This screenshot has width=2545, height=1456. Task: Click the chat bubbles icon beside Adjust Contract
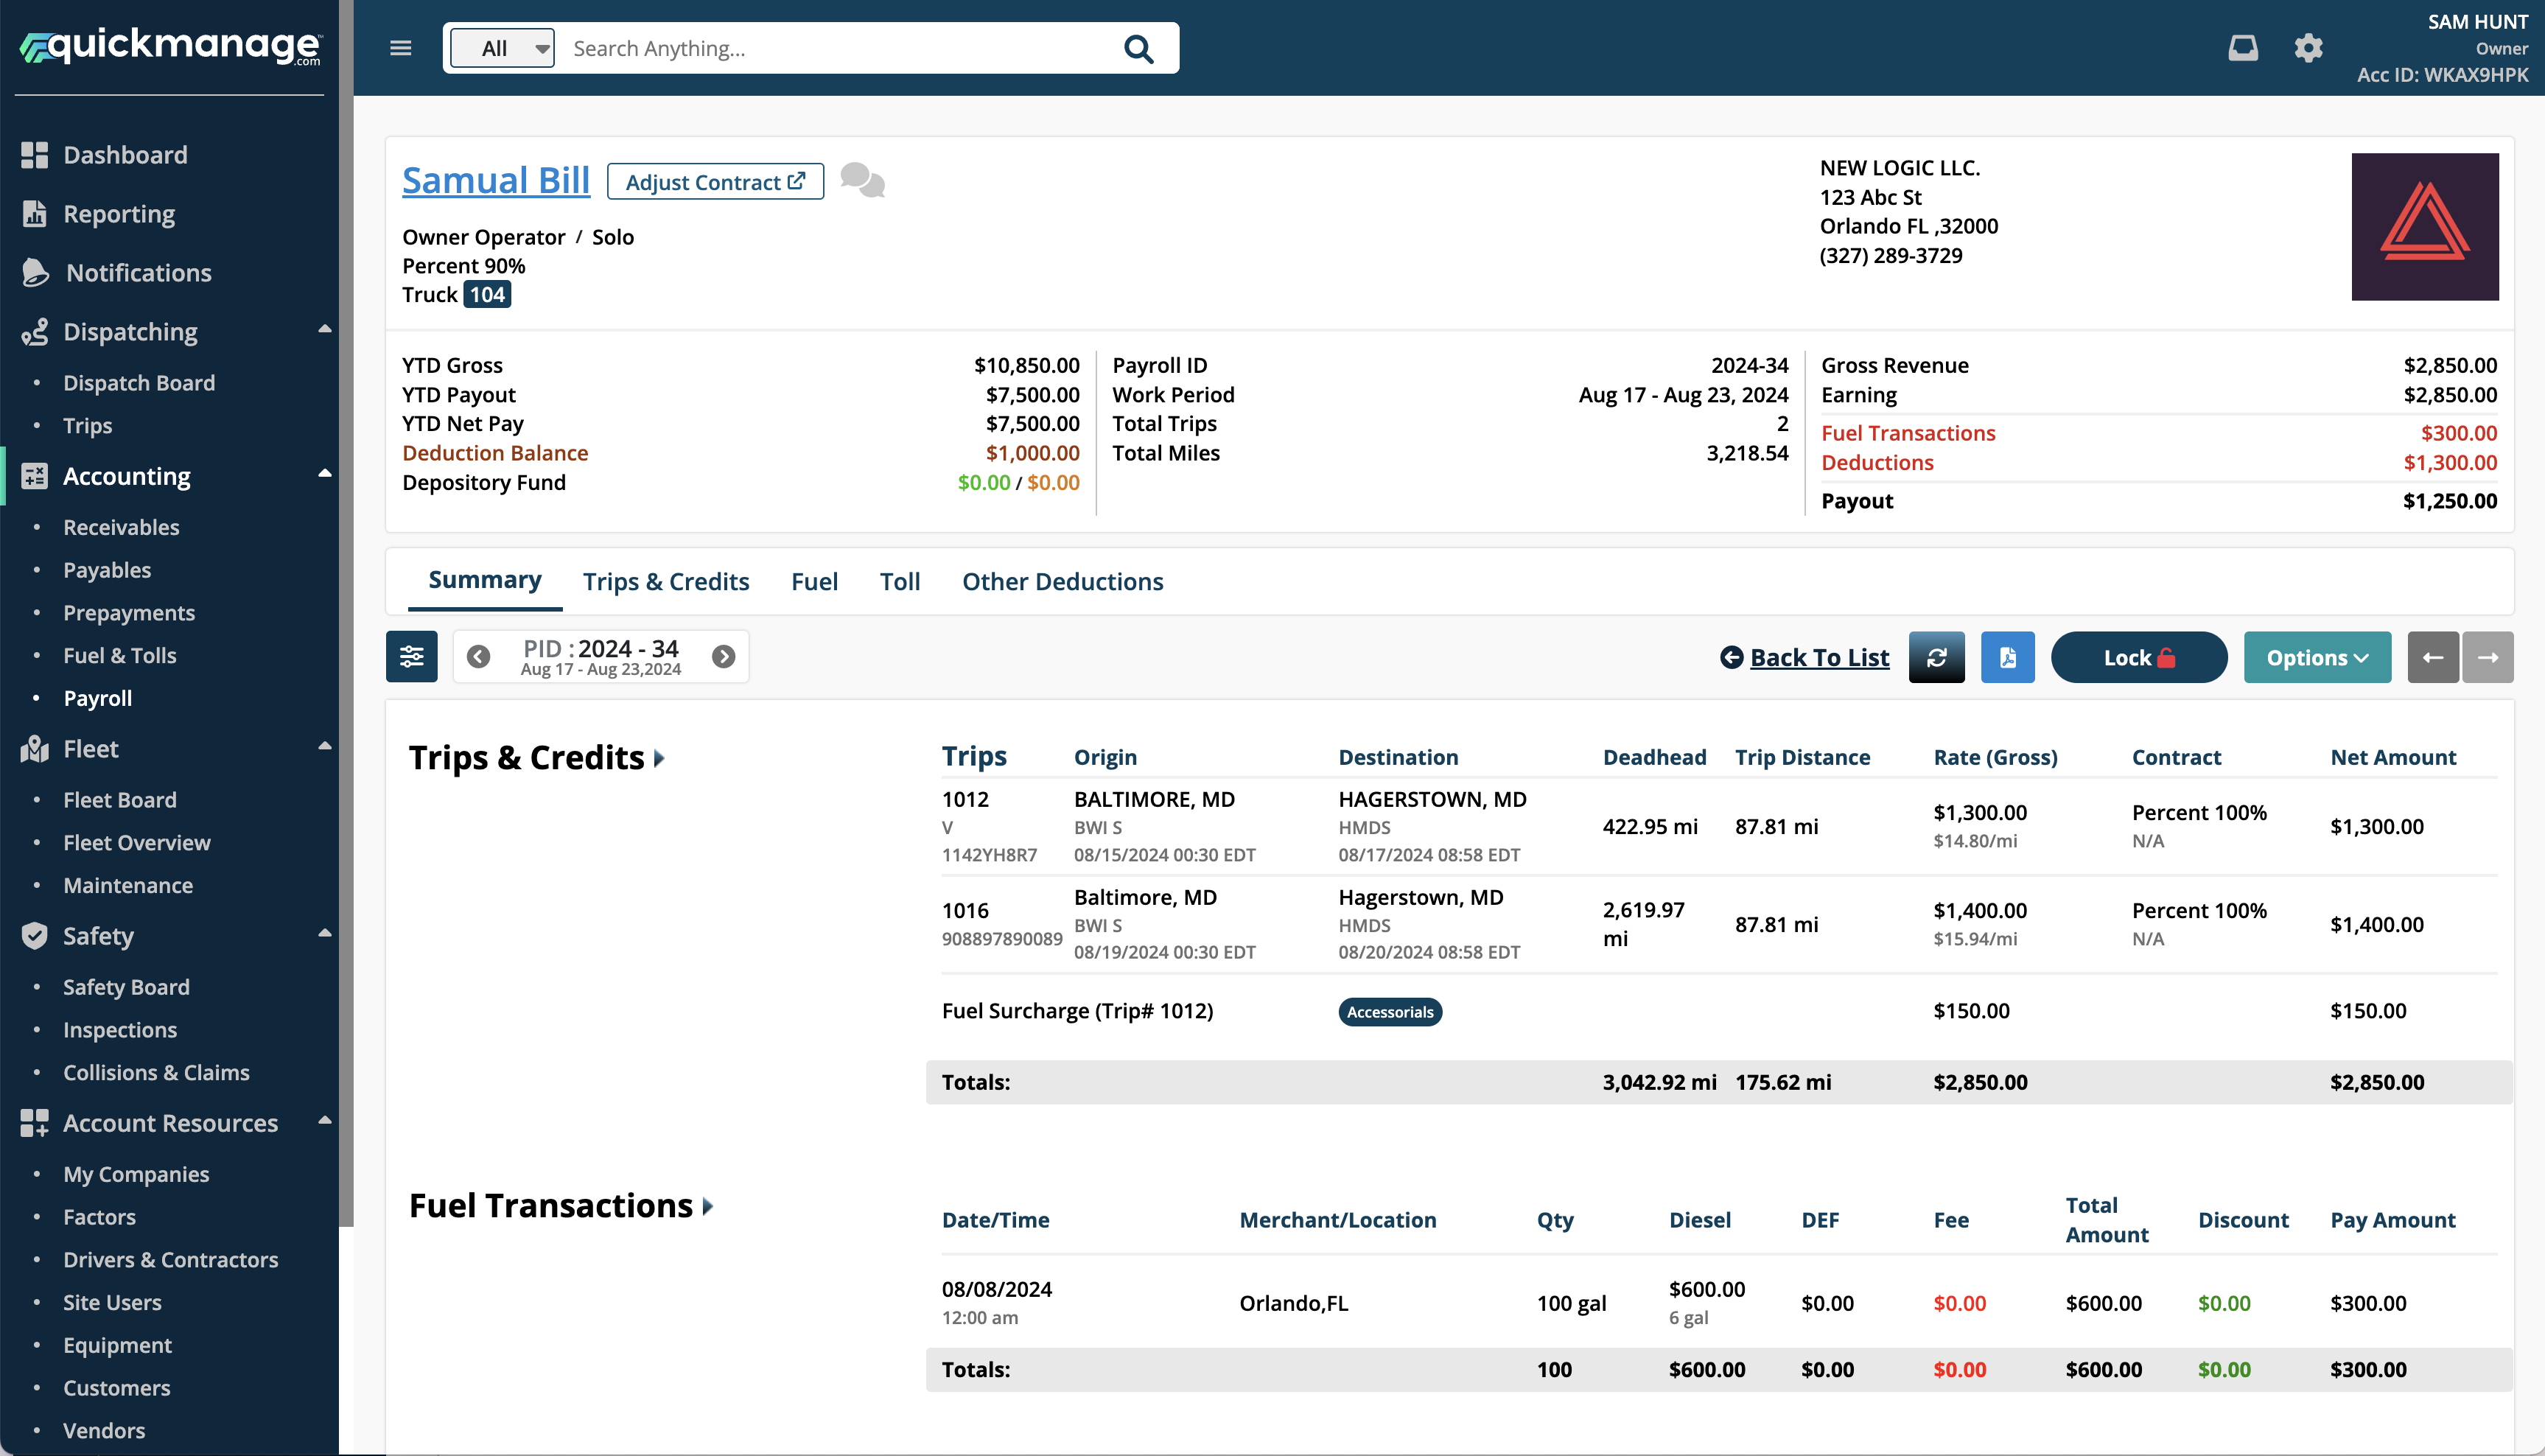click(862, 181)
